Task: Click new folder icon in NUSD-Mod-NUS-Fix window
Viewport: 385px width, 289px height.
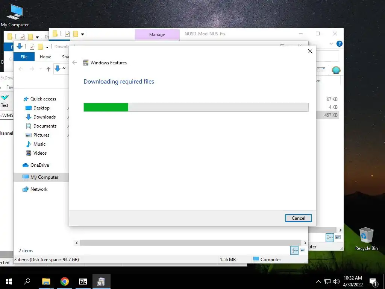Action: [x=76, y=34]
